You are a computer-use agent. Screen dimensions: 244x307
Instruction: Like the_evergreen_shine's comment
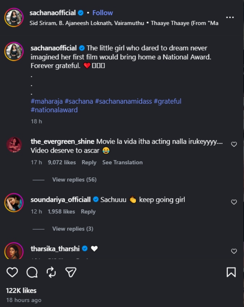coord(234,144)
